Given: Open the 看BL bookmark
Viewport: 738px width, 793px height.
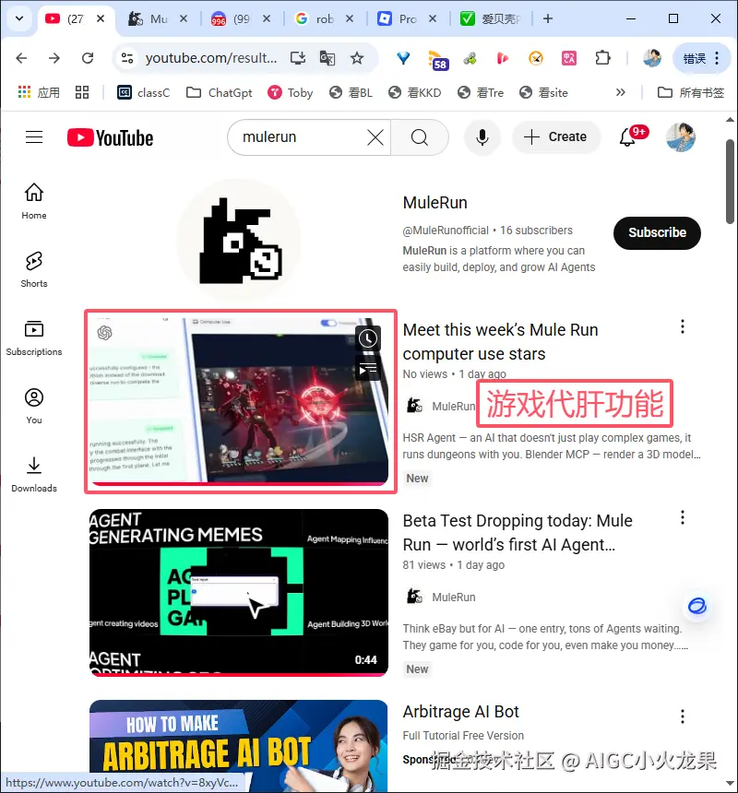Looking at the screenshot, I should click(351, 92).
